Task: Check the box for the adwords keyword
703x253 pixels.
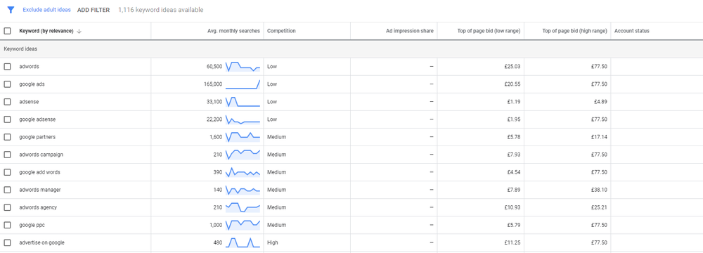Action: (7, 66)
